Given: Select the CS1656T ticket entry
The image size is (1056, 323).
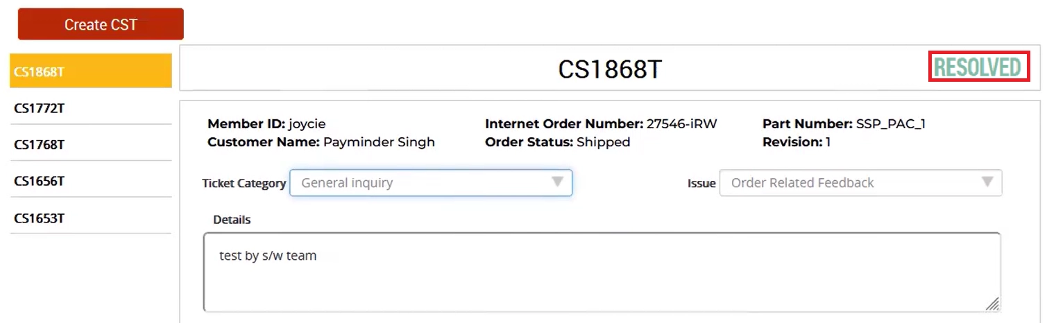Looking at the screenshot, I should coord(90,182).
